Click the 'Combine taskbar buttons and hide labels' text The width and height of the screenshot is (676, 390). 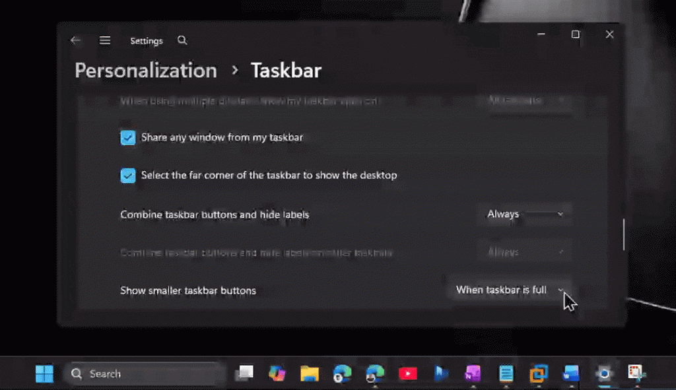pyautogui.click(x=215, y=214)
